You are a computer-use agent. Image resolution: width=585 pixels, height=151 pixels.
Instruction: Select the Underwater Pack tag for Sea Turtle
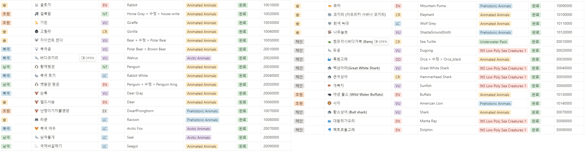pos(494,42)
